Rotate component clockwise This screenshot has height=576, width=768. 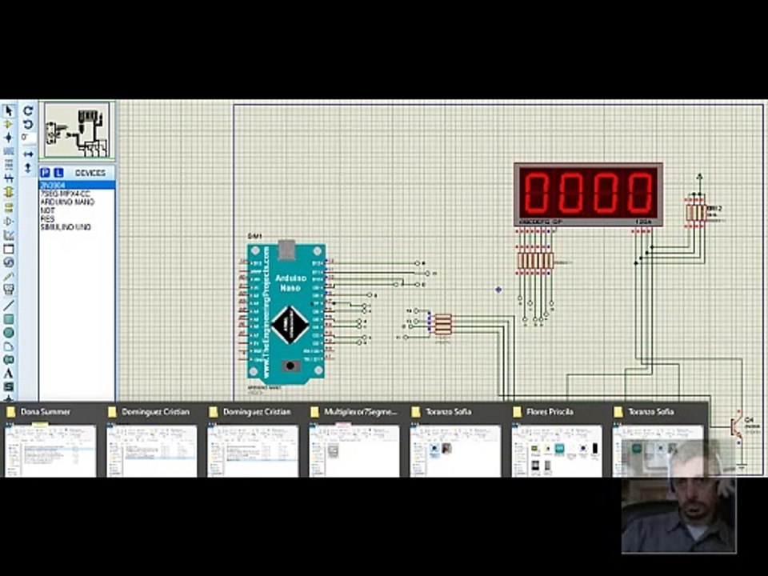(28, 111)
